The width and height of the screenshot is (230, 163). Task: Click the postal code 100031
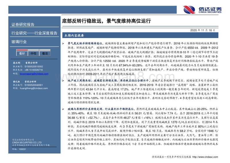click(22, 149)
